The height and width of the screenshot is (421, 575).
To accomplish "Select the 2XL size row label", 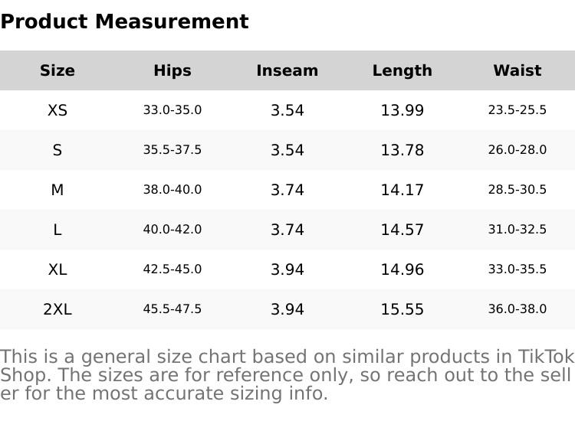I will click(58, 309).
